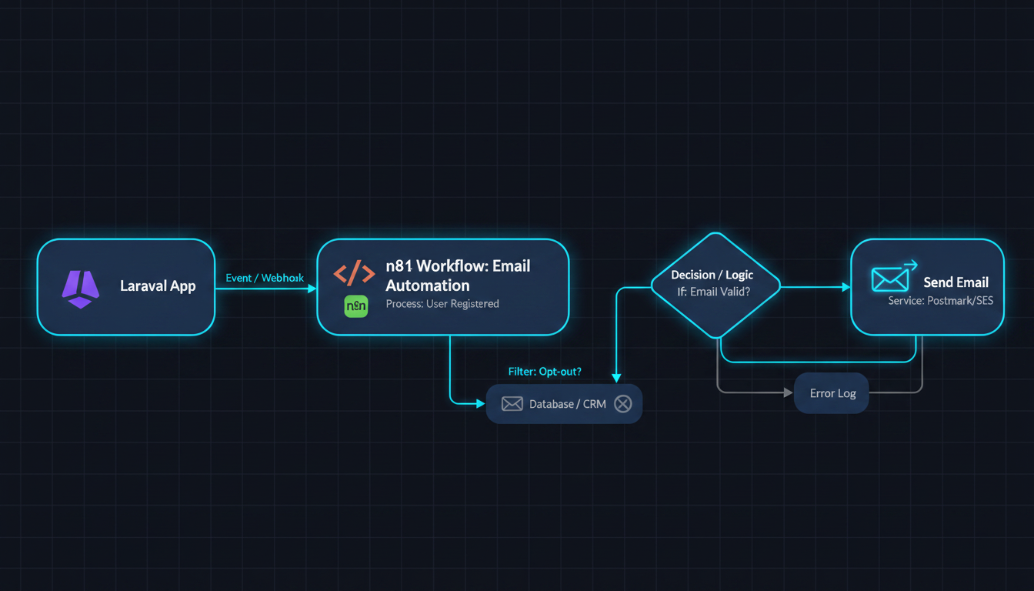Click the If: Email Valid? condition text
The height and width of the screenshot is (591, 1034).
[712, 293]
